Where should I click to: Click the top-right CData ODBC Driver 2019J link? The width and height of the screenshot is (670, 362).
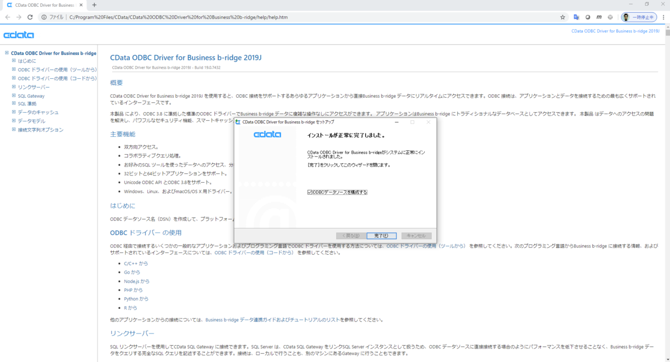click(x=616, y=31)
